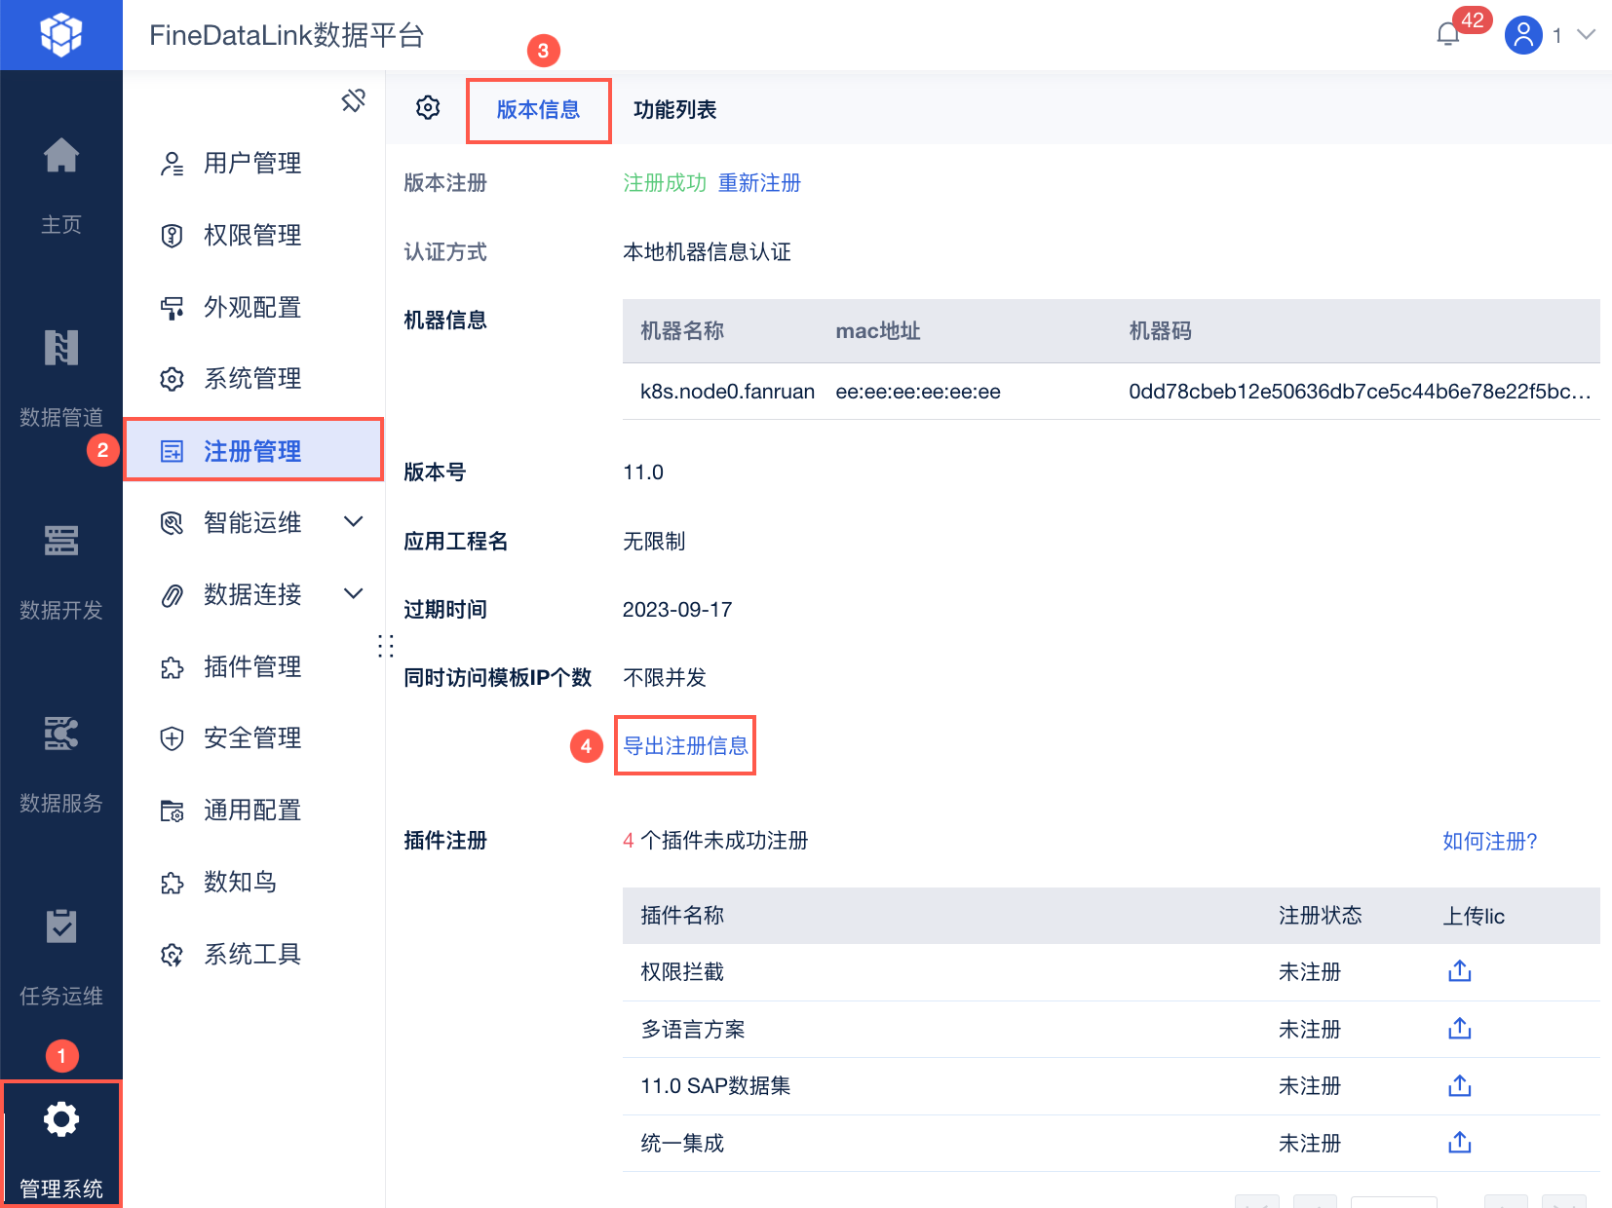Click the 过期时间 value 2023-09-17

tap(677, 610)
